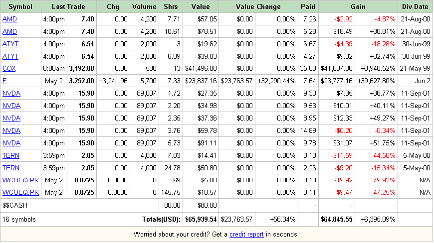
Task: Click the Volume column header
Action: click(144, 6)
